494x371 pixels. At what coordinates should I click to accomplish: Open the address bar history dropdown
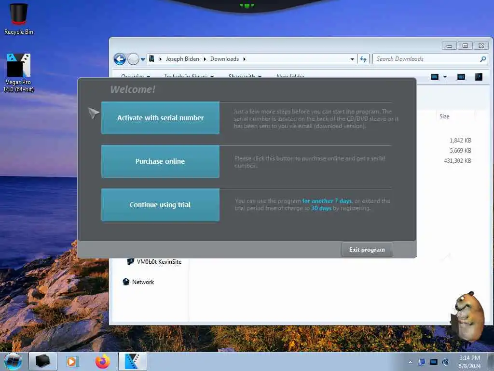pyautogui.click(x=352, y=59)
